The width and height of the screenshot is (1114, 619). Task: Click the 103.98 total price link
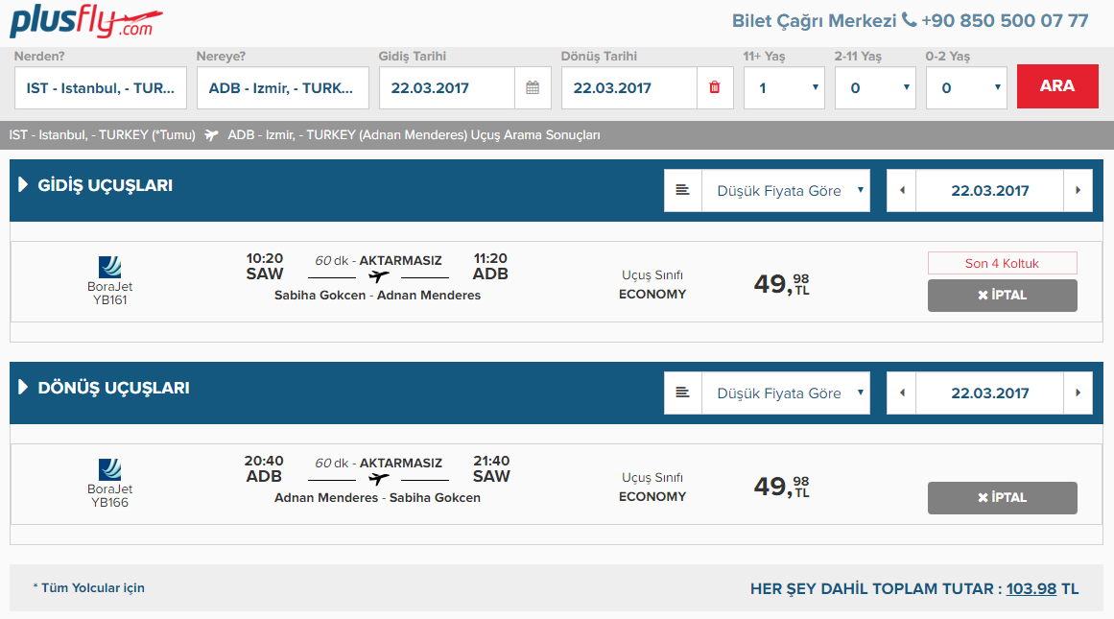(1031, 588)
